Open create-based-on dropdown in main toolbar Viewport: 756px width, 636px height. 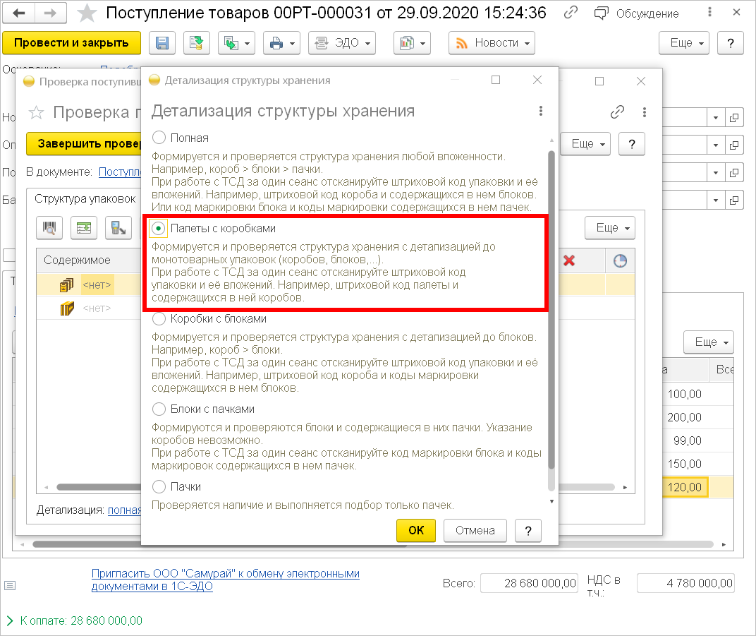tap(236, 43)
